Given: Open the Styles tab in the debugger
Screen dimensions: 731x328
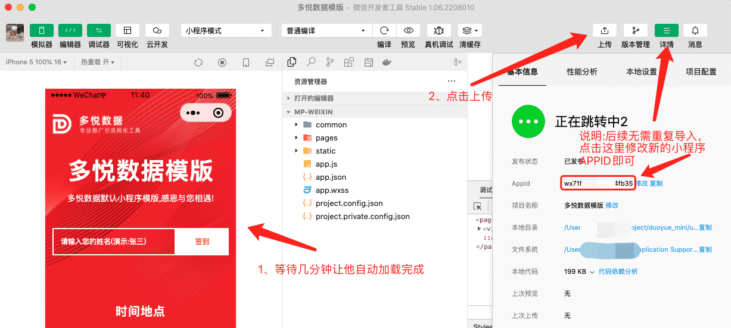Looking at the screenshot, I should click(x=482, y=326).
